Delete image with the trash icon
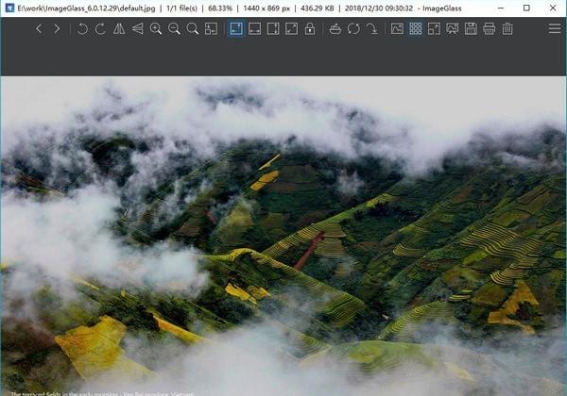The height and width of the screenshot is (396, 567). (x=507, y=29)
